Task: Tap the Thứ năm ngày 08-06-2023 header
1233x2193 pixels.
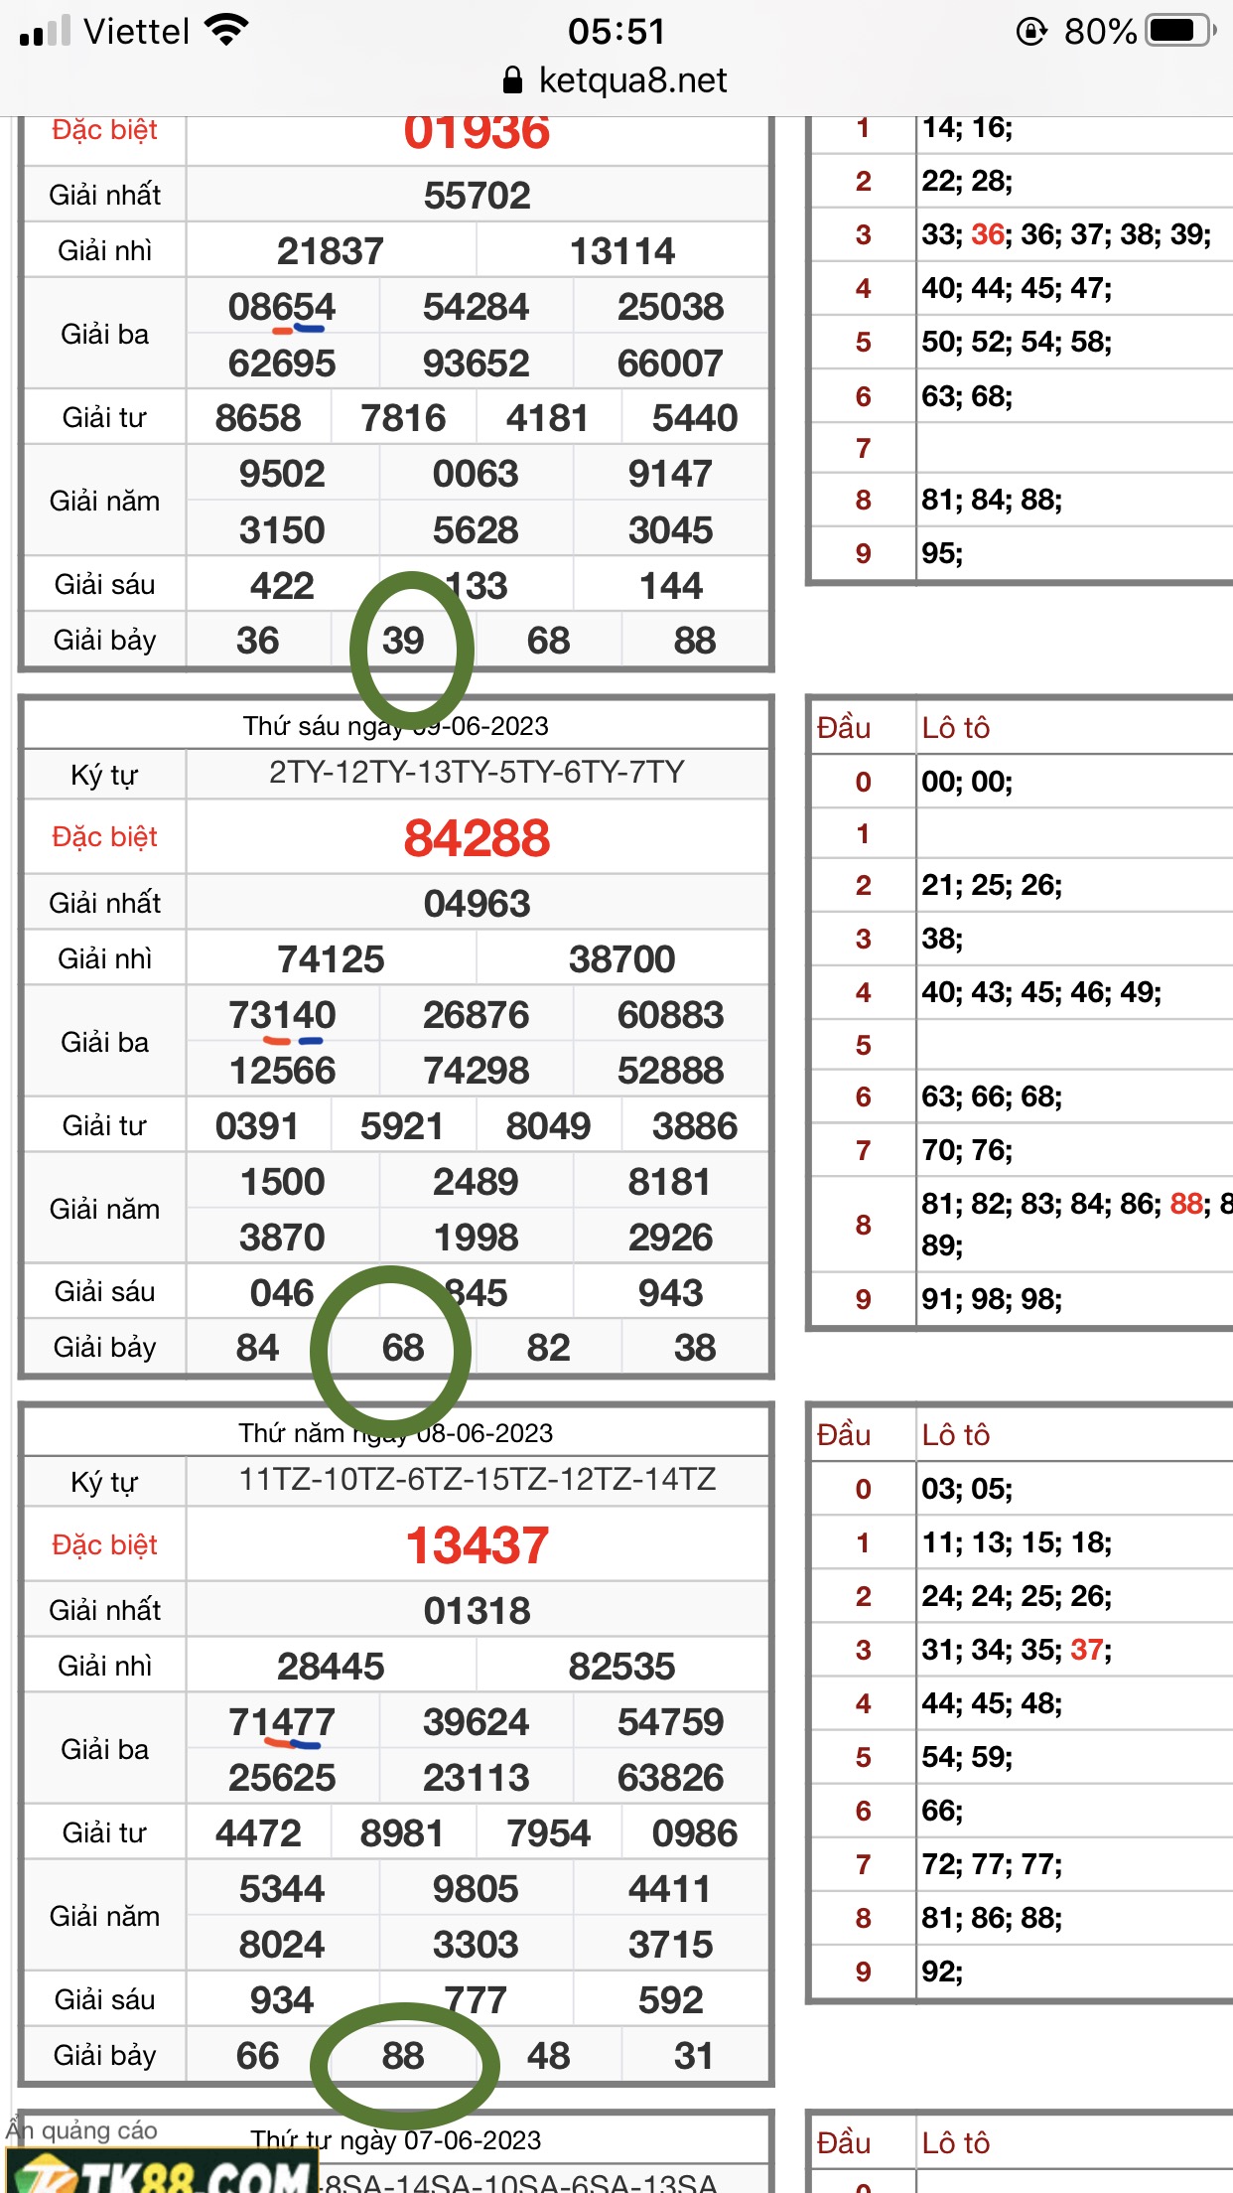Action: 396,1433
